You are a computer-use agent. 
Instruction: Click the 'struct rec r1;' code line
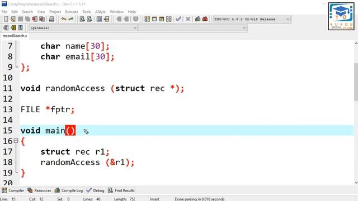[75, 152]
